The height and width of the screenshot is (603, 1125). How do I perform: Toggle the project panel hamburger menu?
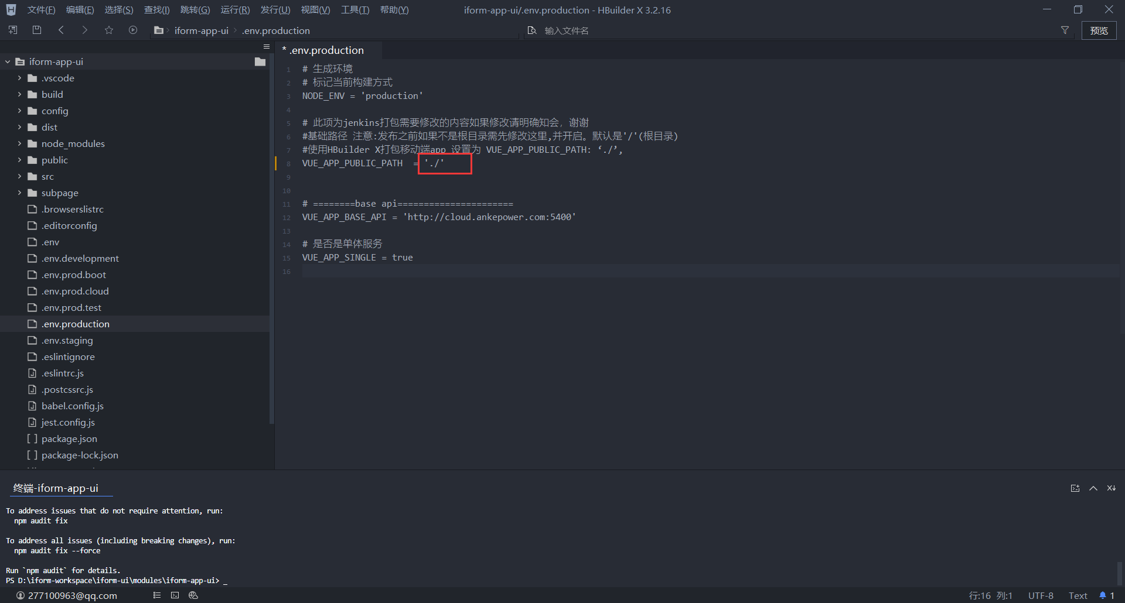tap(267, 47)
